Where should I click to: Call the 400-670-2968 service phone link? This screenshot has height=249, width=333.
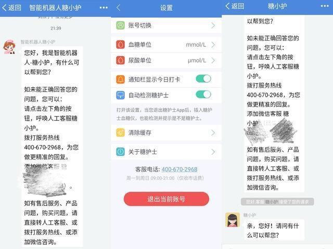tap(180, 169)
